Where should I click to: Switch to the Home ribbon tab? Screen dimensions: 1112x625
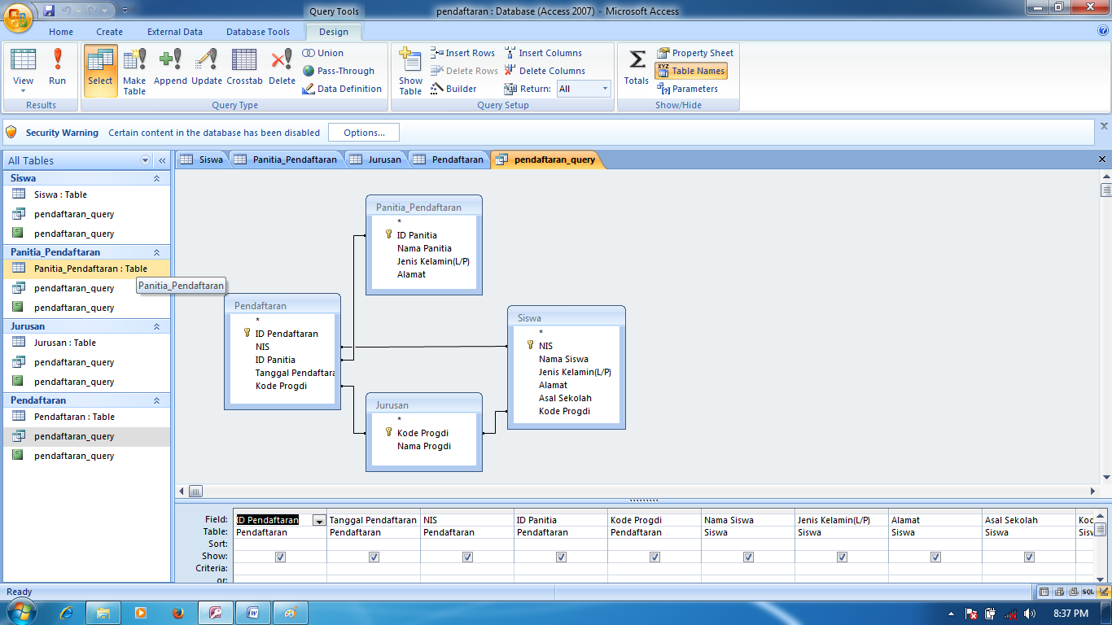[61, 32]
